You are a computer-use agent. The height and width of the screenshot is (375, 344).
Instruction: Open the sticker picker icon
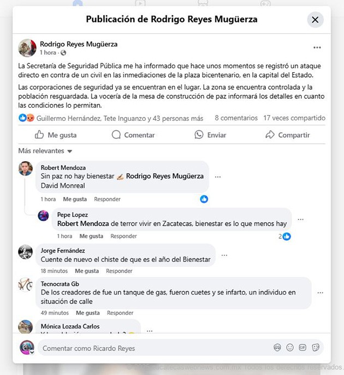pyautogui.click(x=316, y=348)
